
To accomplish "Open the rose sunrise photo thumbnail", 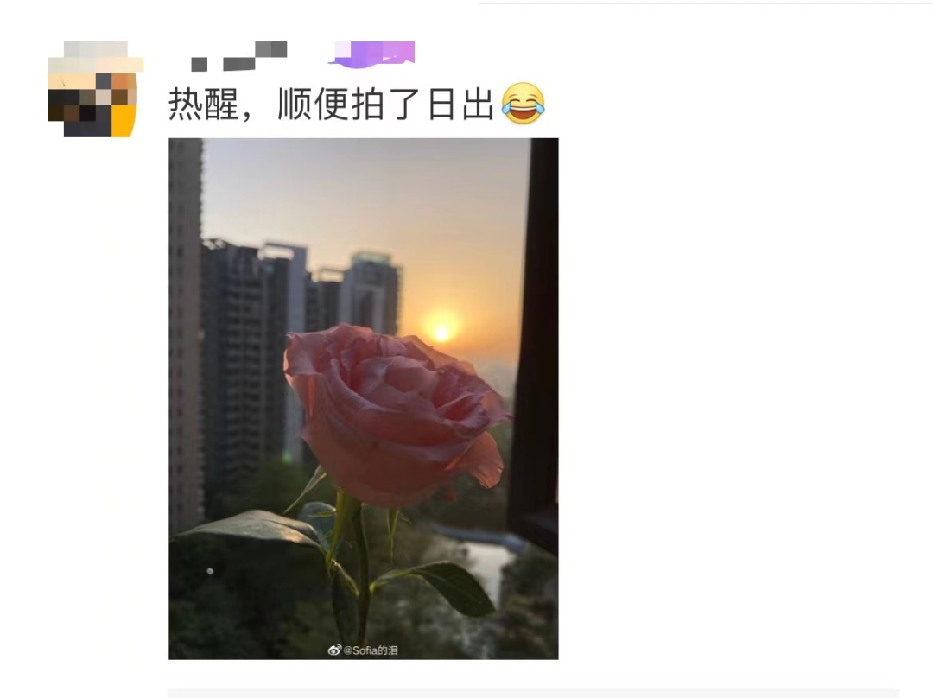I will (x=363, y=399).
